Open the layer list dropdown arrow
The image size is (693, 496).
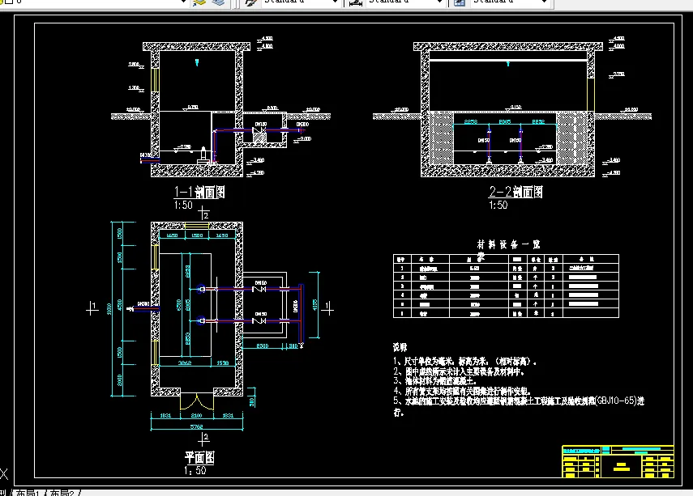[183, 2]
